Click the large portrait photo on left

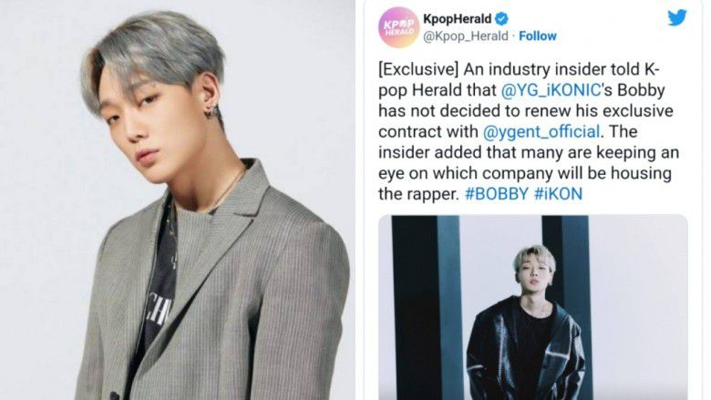[x=178, y=200]
